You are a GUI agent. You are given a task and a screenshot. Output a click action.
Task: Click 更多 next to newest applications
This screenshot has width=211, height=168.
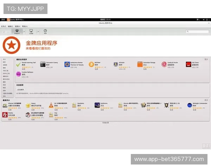(206, 59)
